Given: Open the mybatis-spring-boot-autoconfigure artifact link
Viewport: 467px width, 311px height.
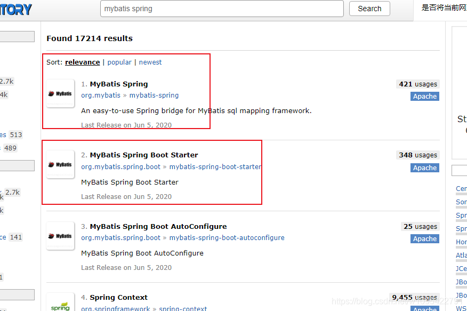Looking at the screenshot, I should pos(227,238).
